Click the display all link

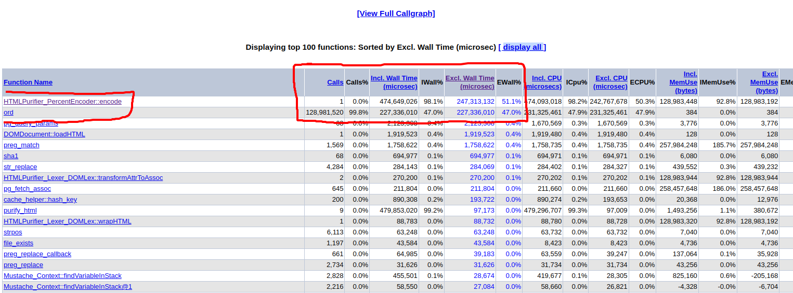522,47
